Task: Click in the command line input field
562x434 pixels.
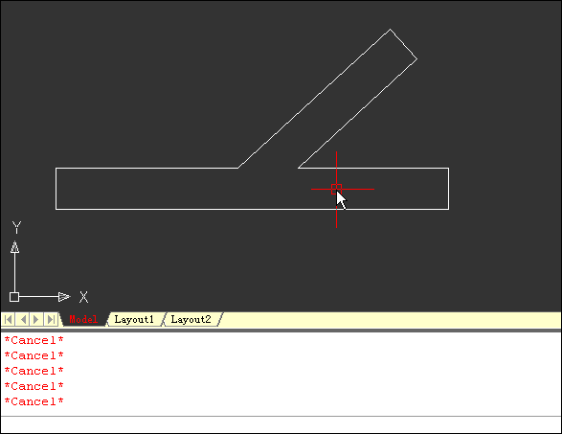Action: 281,424
